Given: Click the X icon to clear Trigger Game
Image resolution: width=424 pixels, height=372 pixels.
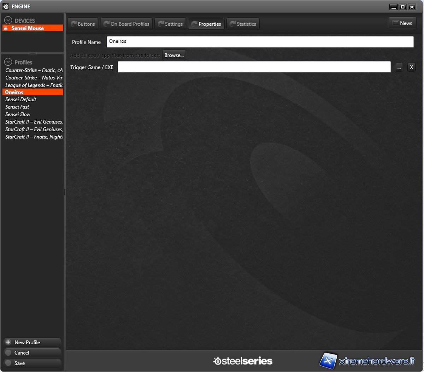Looking at the screenshot, I should (411, 67).
